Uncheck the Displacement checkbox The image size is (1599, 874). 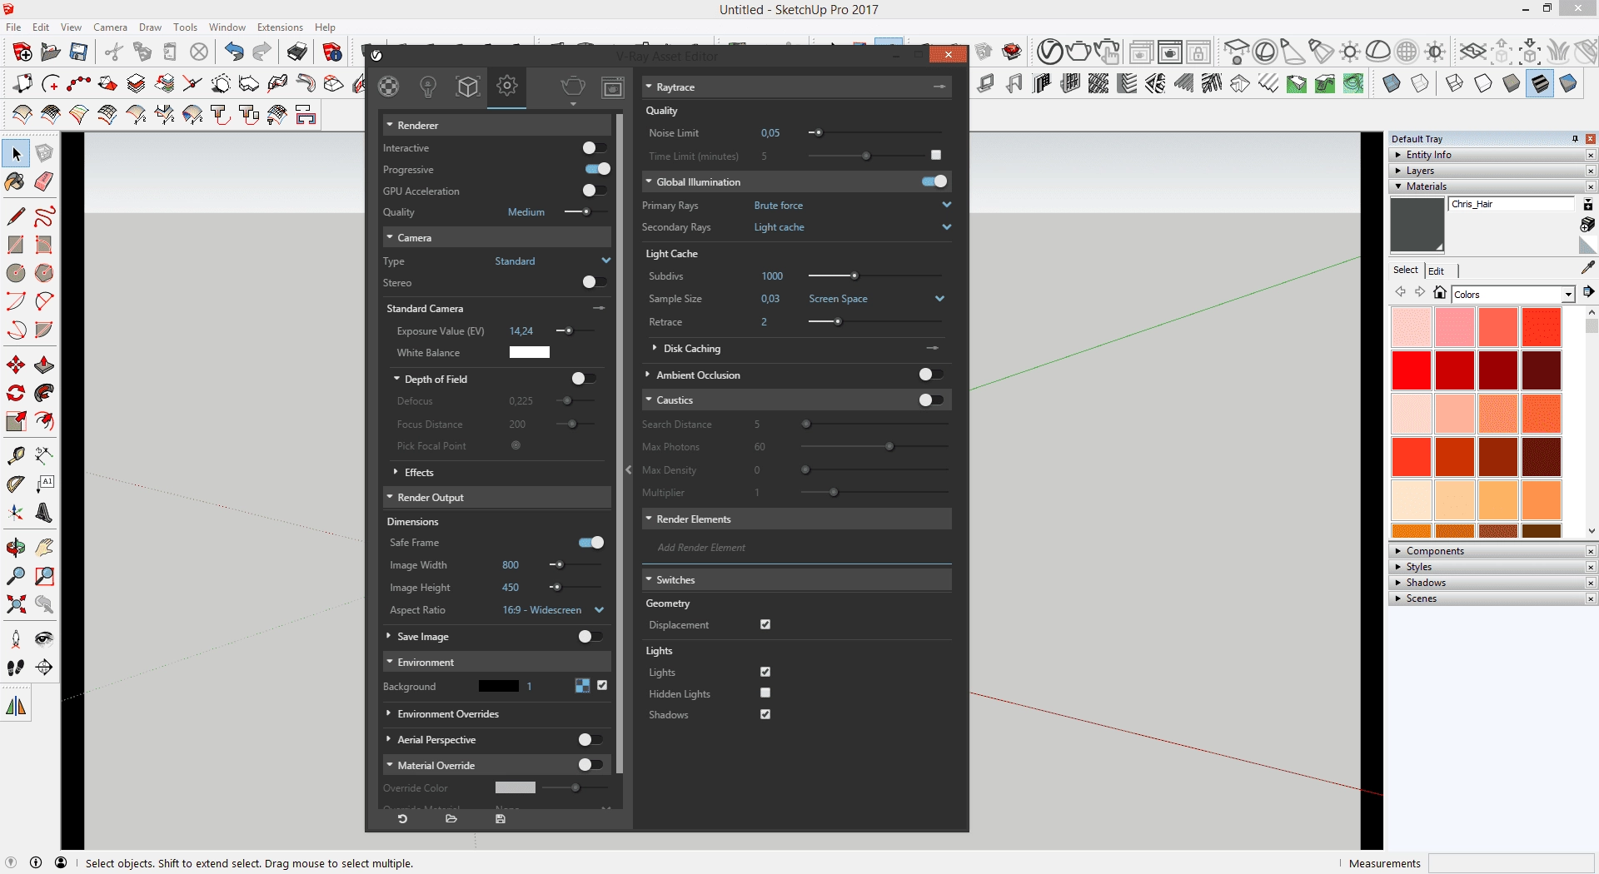765,624
